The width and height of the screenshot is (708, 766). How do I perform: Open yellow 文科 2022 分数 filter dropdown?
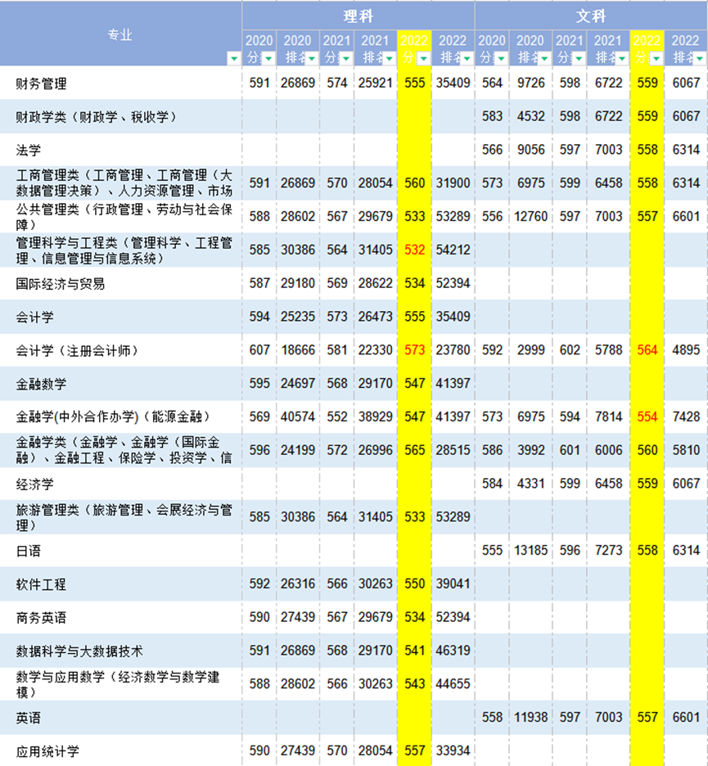tap(656, 58)
